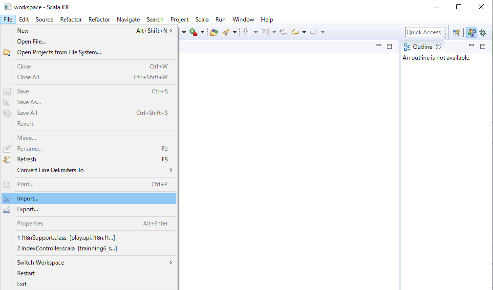Open recent file I18nSupport.class
The image size is (493, 290).
click(88, 238)
